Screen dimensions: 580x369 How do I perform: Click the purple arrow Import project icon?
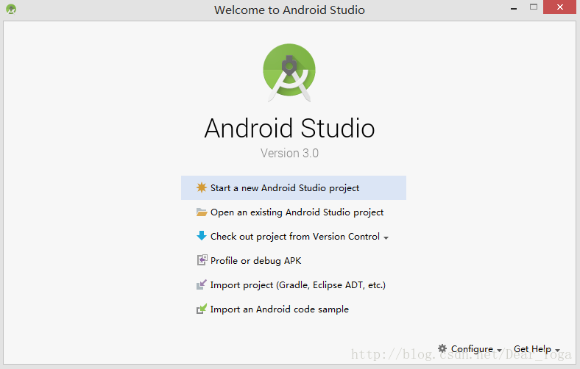click(x=201, y=284)
